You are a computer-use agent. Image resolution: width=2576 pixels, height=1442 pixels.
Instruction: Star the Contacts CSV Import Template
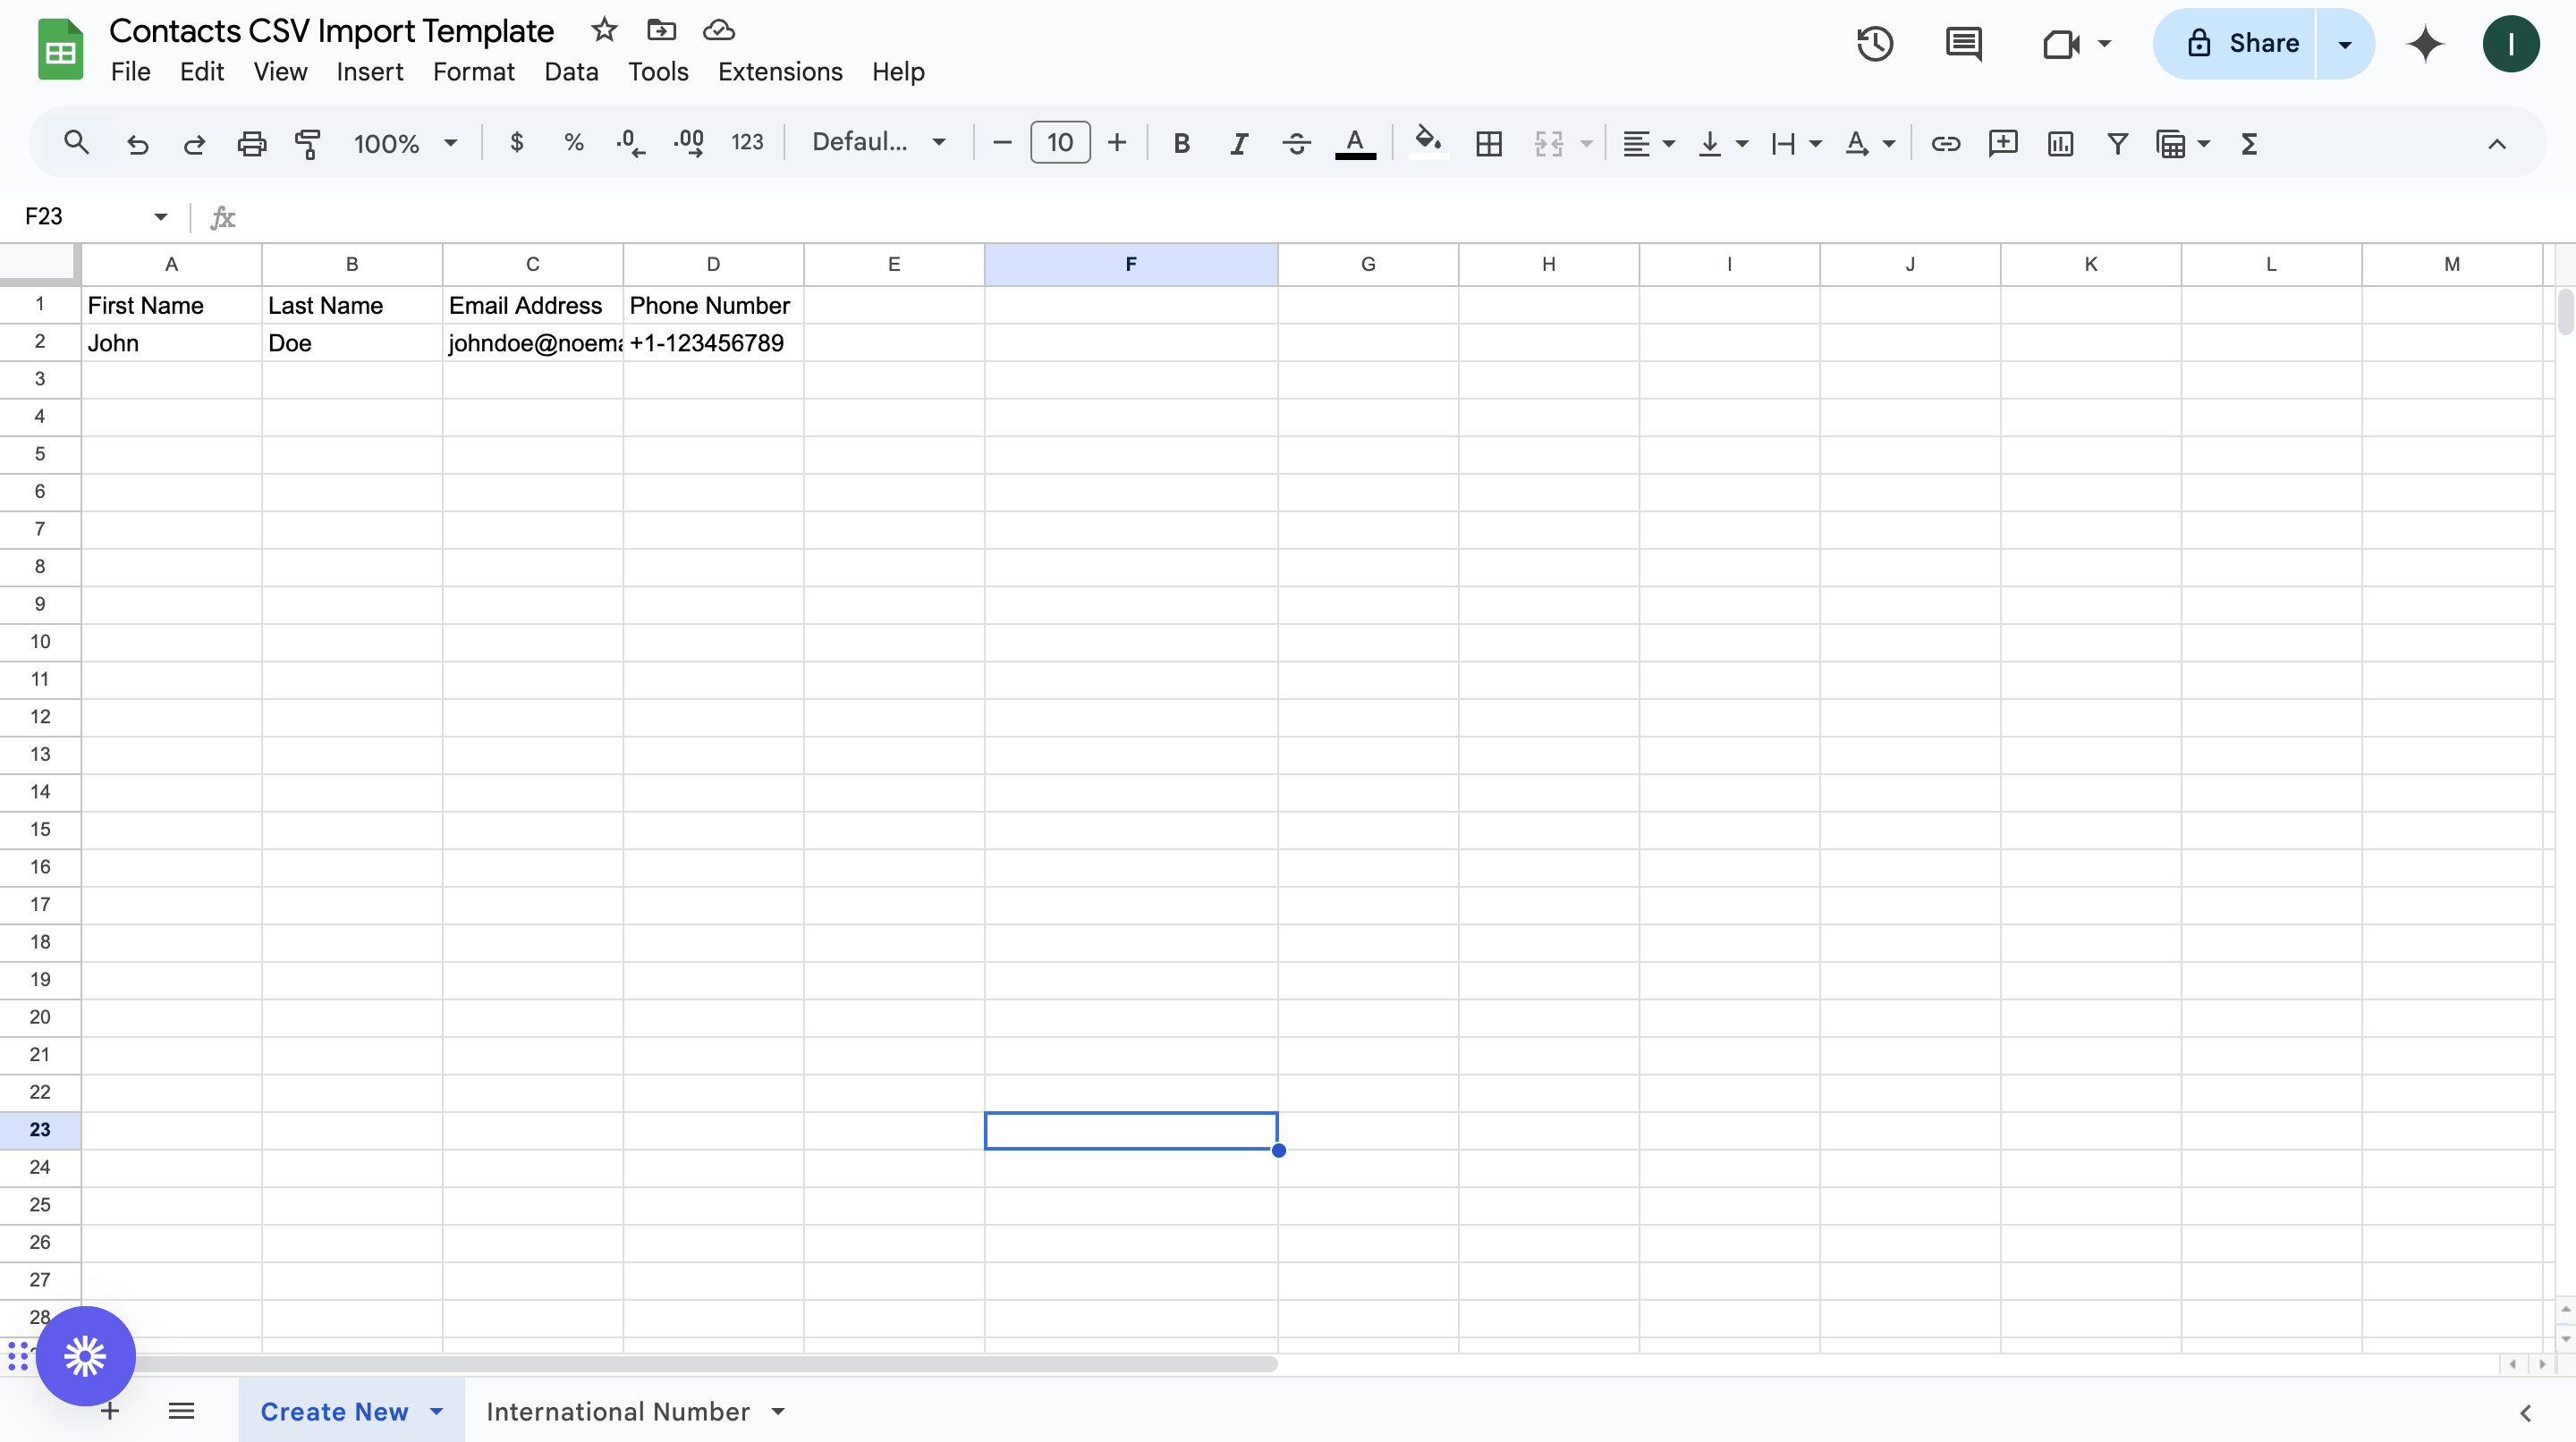(x=604, y=30)
